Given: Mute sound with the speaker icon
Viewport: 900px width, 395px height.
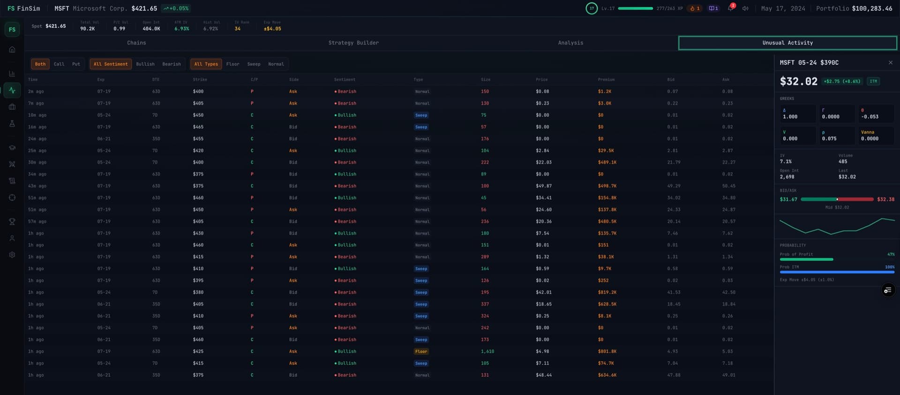Looking at the screenshot, I should [x=745, y=8].
